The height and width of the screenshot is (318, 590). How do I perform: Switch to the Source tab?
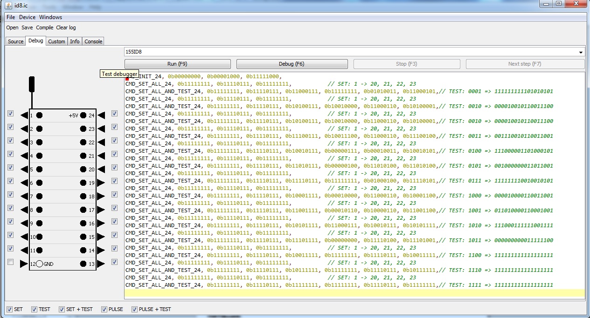pos(15,41)
